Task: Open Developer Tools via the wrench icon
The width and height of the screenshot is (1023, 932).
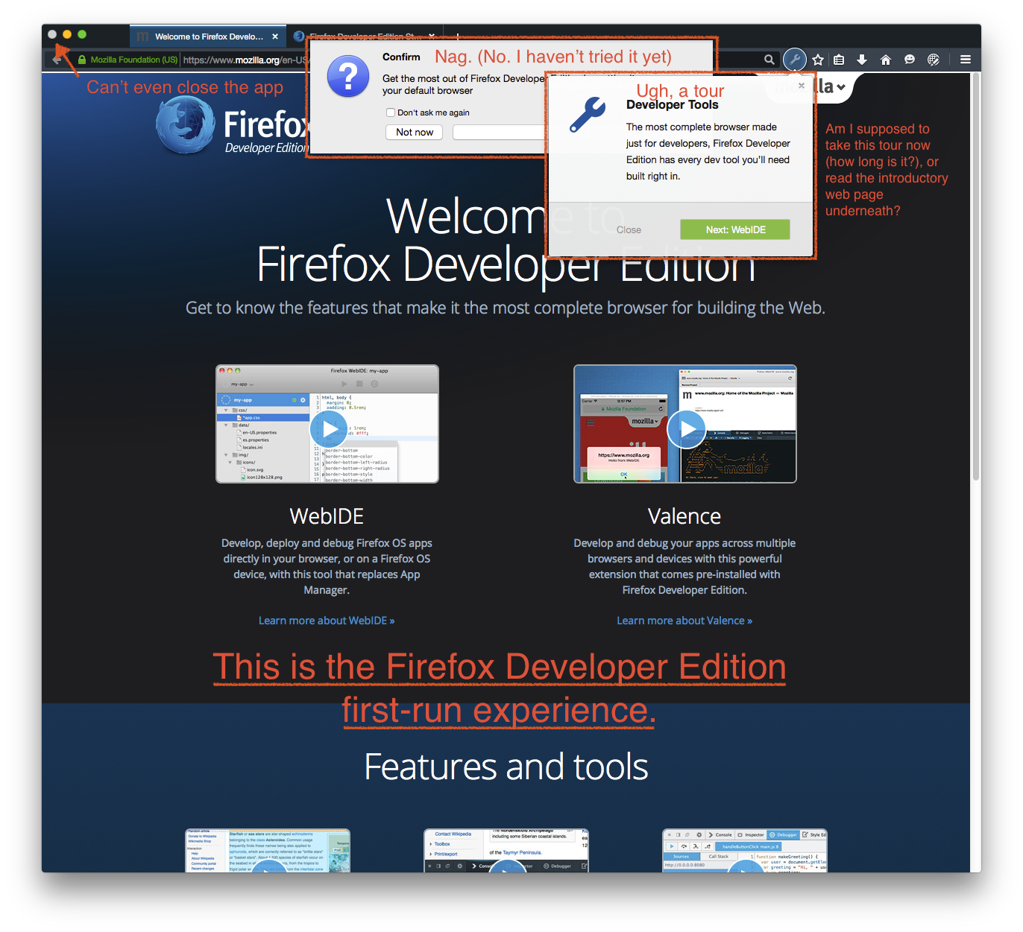Action: [795, 60]
